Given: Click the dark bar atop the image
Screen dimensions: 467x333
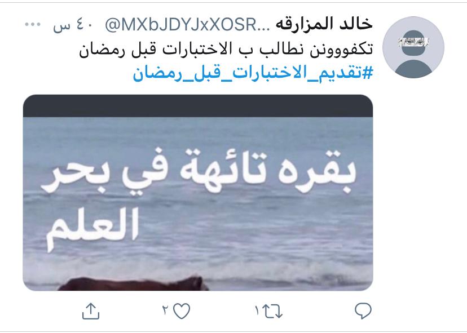Looking at the screenshot, I should point(198,105).
